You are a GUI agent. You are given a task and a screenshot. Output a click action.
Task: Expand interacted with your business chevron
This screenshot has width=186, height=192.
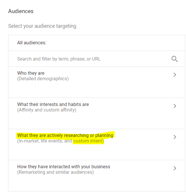point(175,168)
